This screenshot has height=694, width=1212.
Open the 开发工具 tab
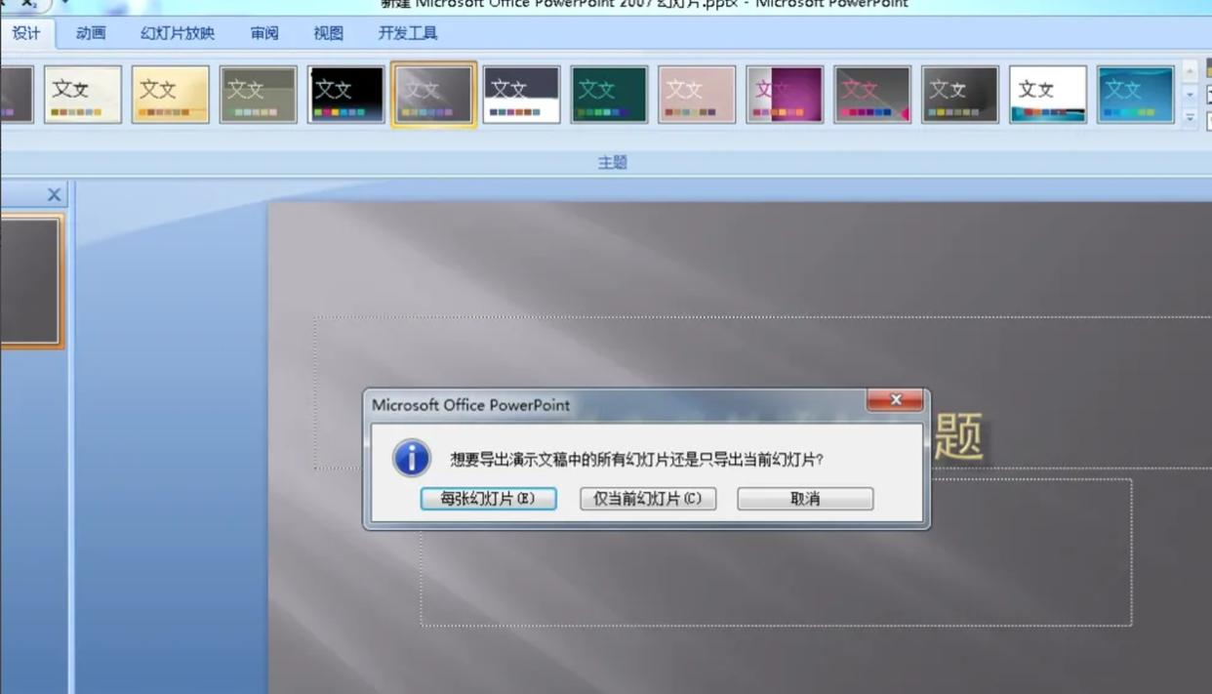pyautogui.click(x=408, y=33)
